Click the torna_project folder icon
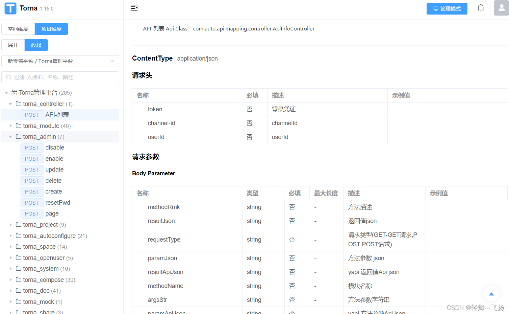The width and height of the screenshot is (509, 314). point(19,224)
